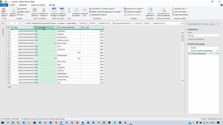
Task: Close the Paramètres d'une requête pane
Action: [218, 24]
